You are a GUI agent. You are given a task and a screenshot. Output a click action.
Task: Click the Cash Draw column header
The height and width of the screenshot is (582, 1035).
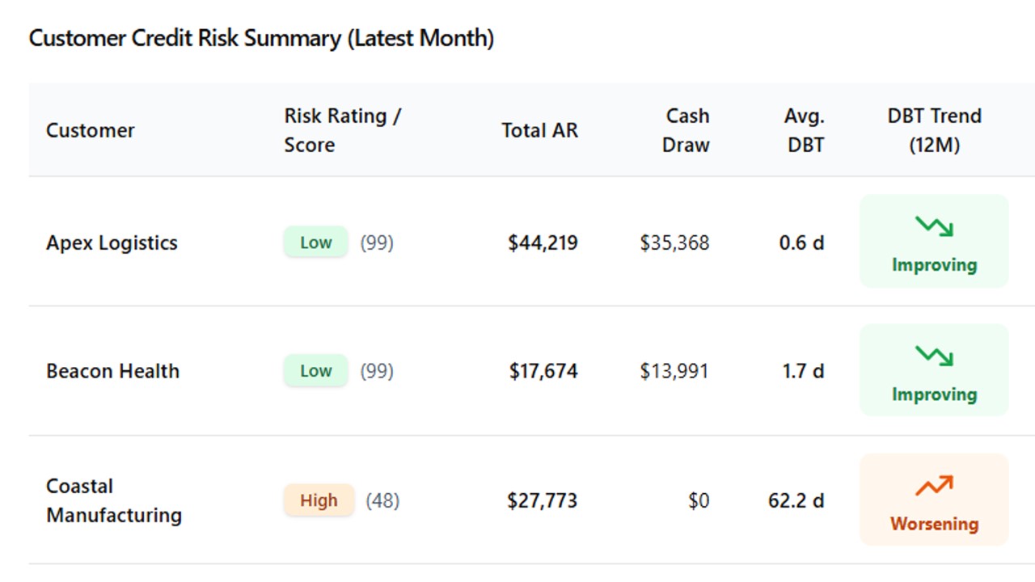pyautogui.click(x=686, y=130)
